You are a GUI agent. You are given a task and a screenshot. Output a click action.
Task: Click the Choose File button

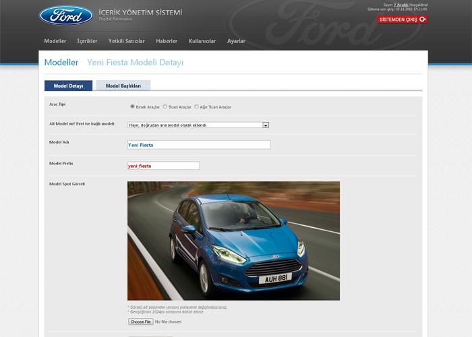click(140, 321)
